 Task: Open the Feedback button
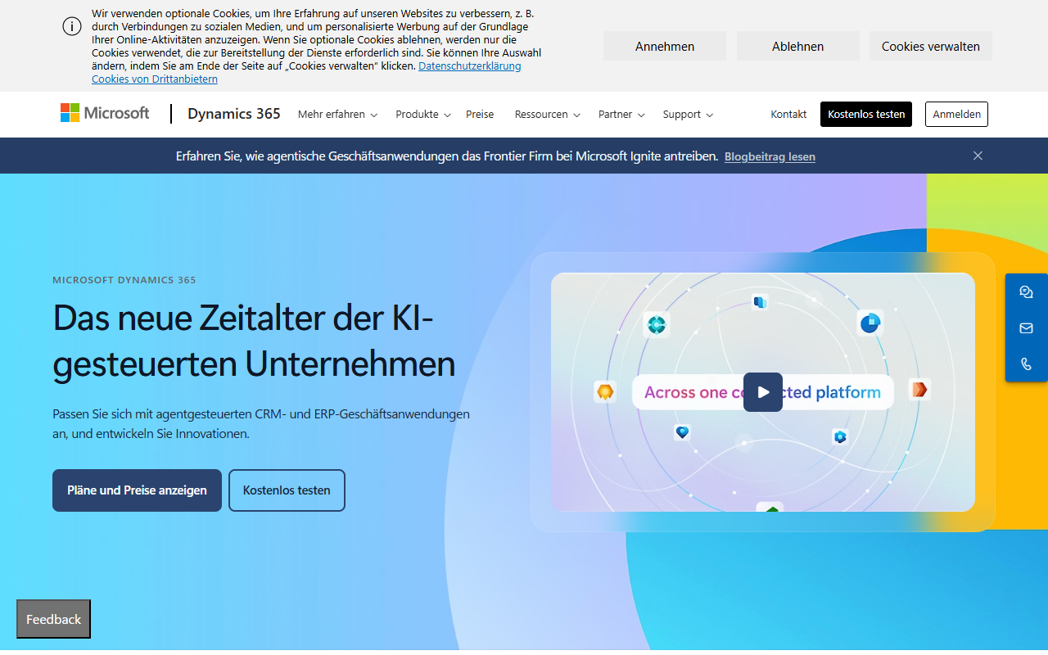pos(54,619)
